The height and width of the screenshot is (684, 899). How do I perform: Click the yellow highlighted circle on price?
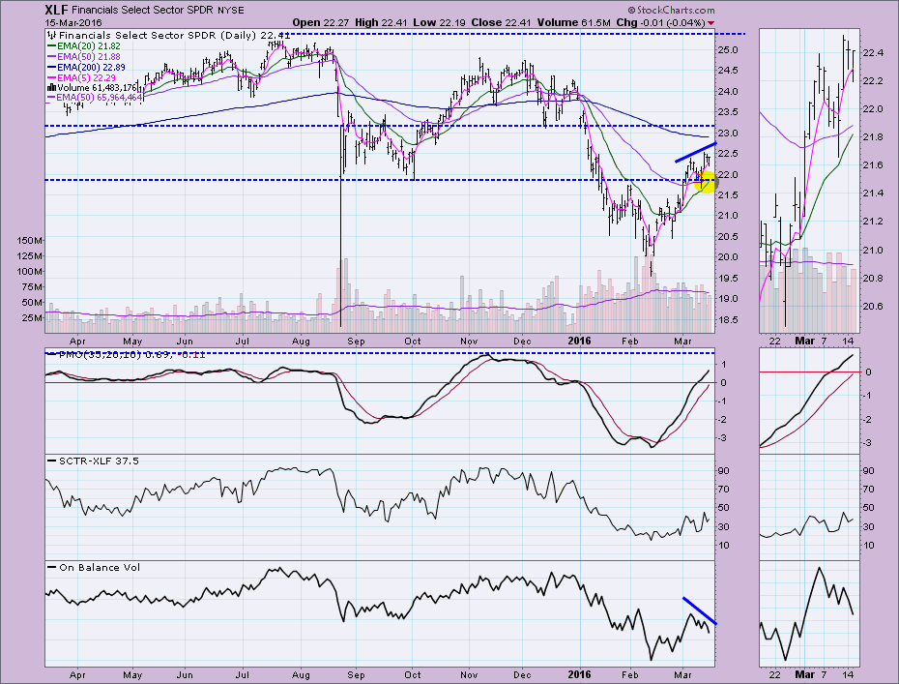[706, 180]
